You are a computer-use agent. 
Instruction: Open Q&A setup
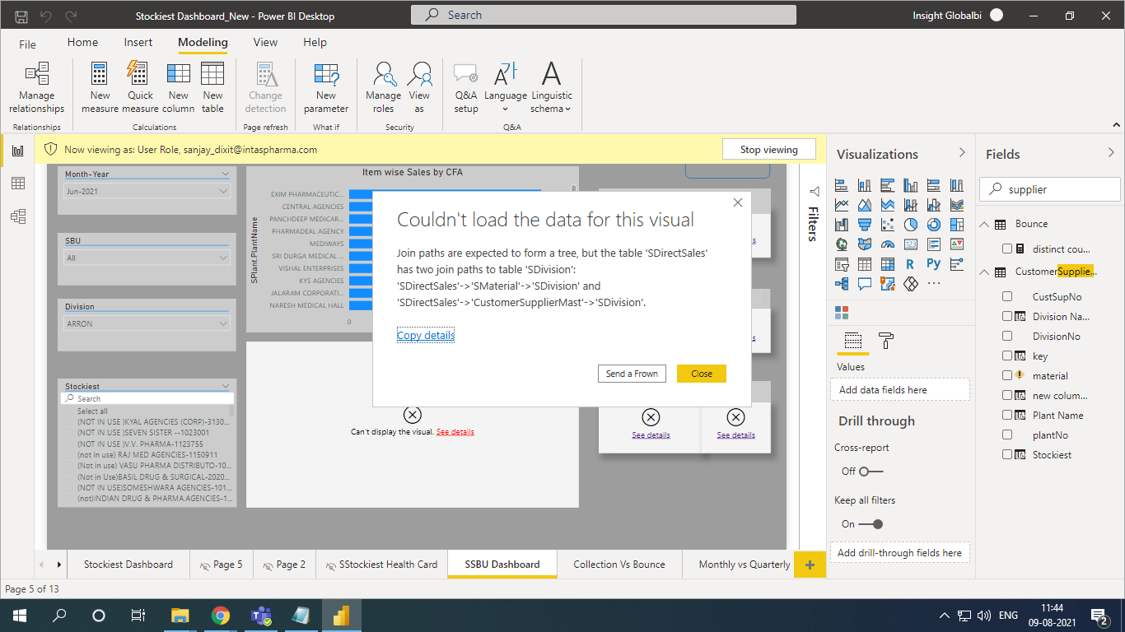tap(466, 89)
